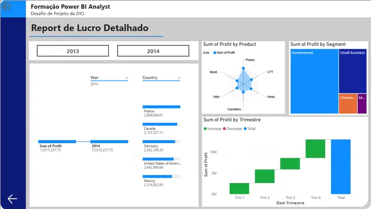Click the Increase legend green dot
The height and width of the screenshot is (209, 371).
click(x=205, y=129)
